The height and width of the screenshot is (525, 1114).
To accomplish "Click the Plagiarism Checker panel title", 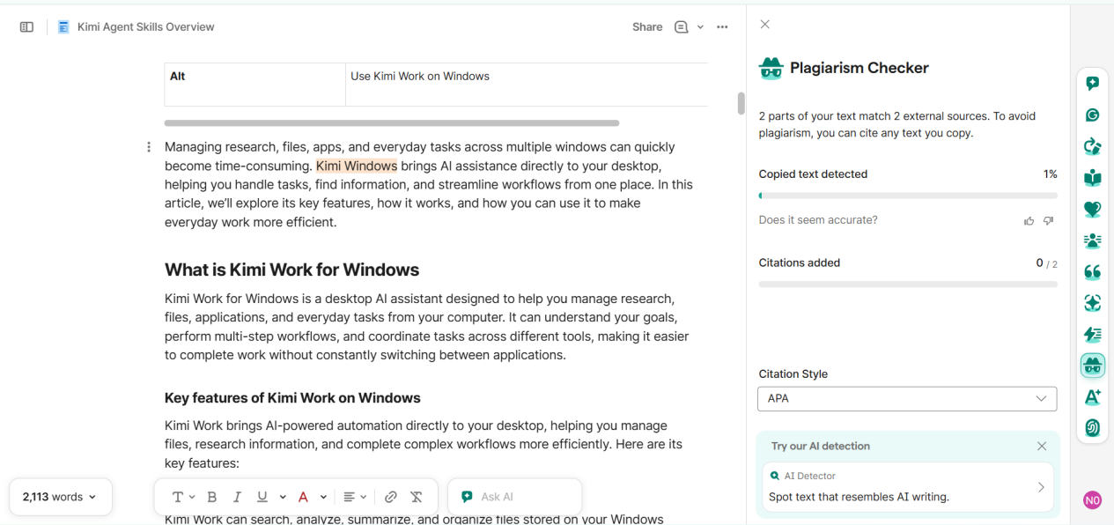I will 859,68.
